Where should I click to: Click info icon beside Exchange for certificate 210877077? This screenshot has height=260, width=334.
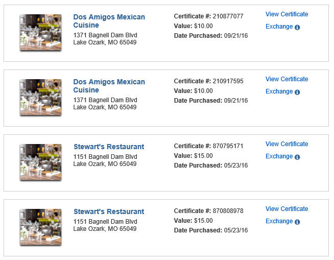point(297,27)
